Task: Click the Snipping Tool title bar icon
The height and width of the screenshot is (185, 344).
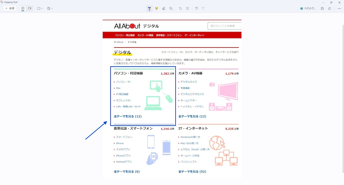Action: click(x=2, y=2)
